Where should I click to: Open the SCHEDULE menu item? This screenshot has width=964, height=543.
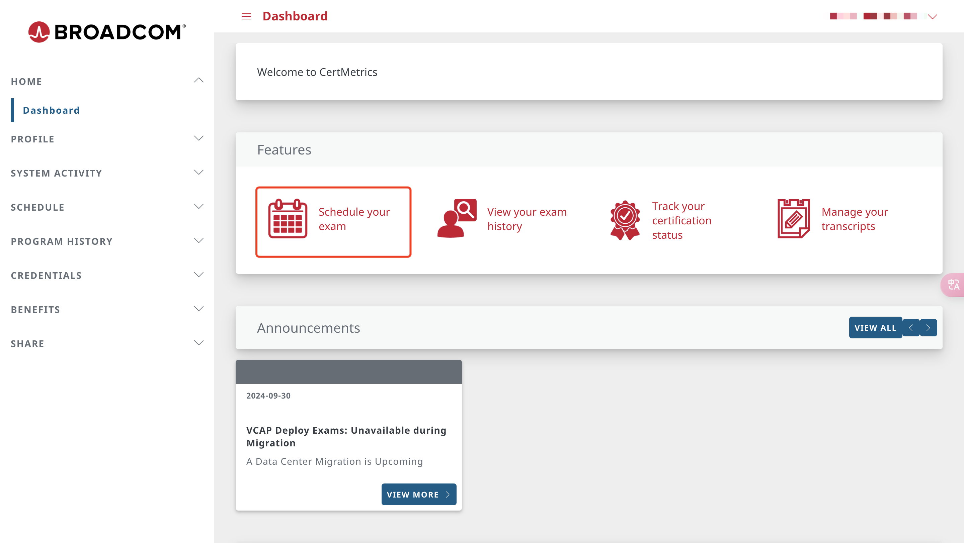click(x=107, y=207)
